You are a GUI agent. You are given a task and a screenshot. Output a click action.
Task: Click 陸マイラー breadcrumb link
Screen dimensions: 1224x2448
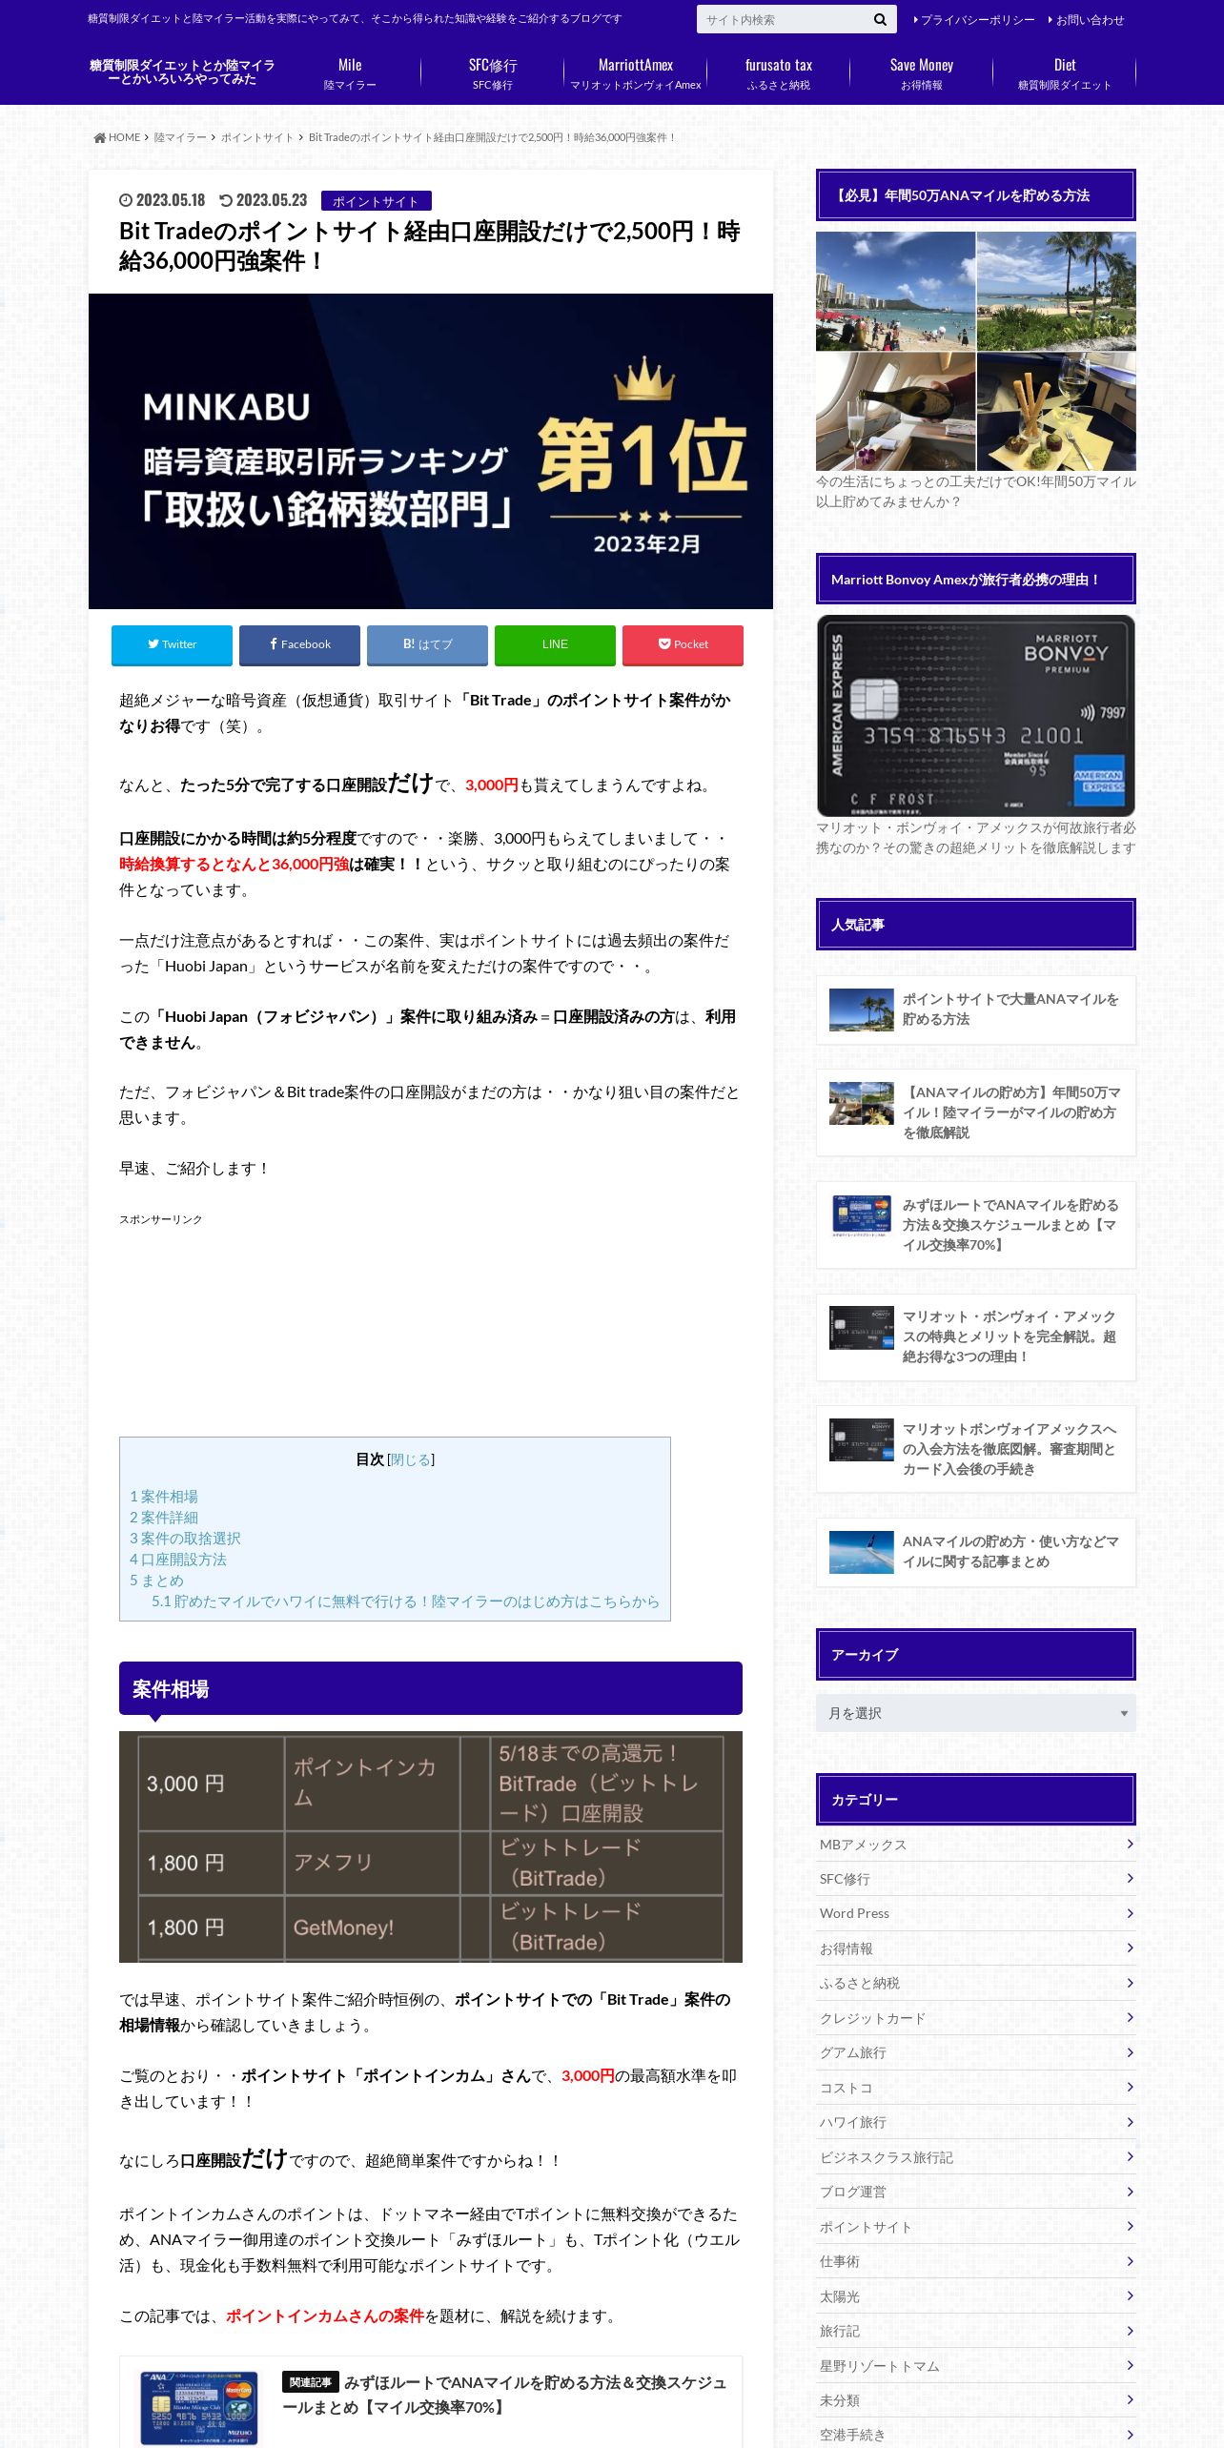pos(180,137)
